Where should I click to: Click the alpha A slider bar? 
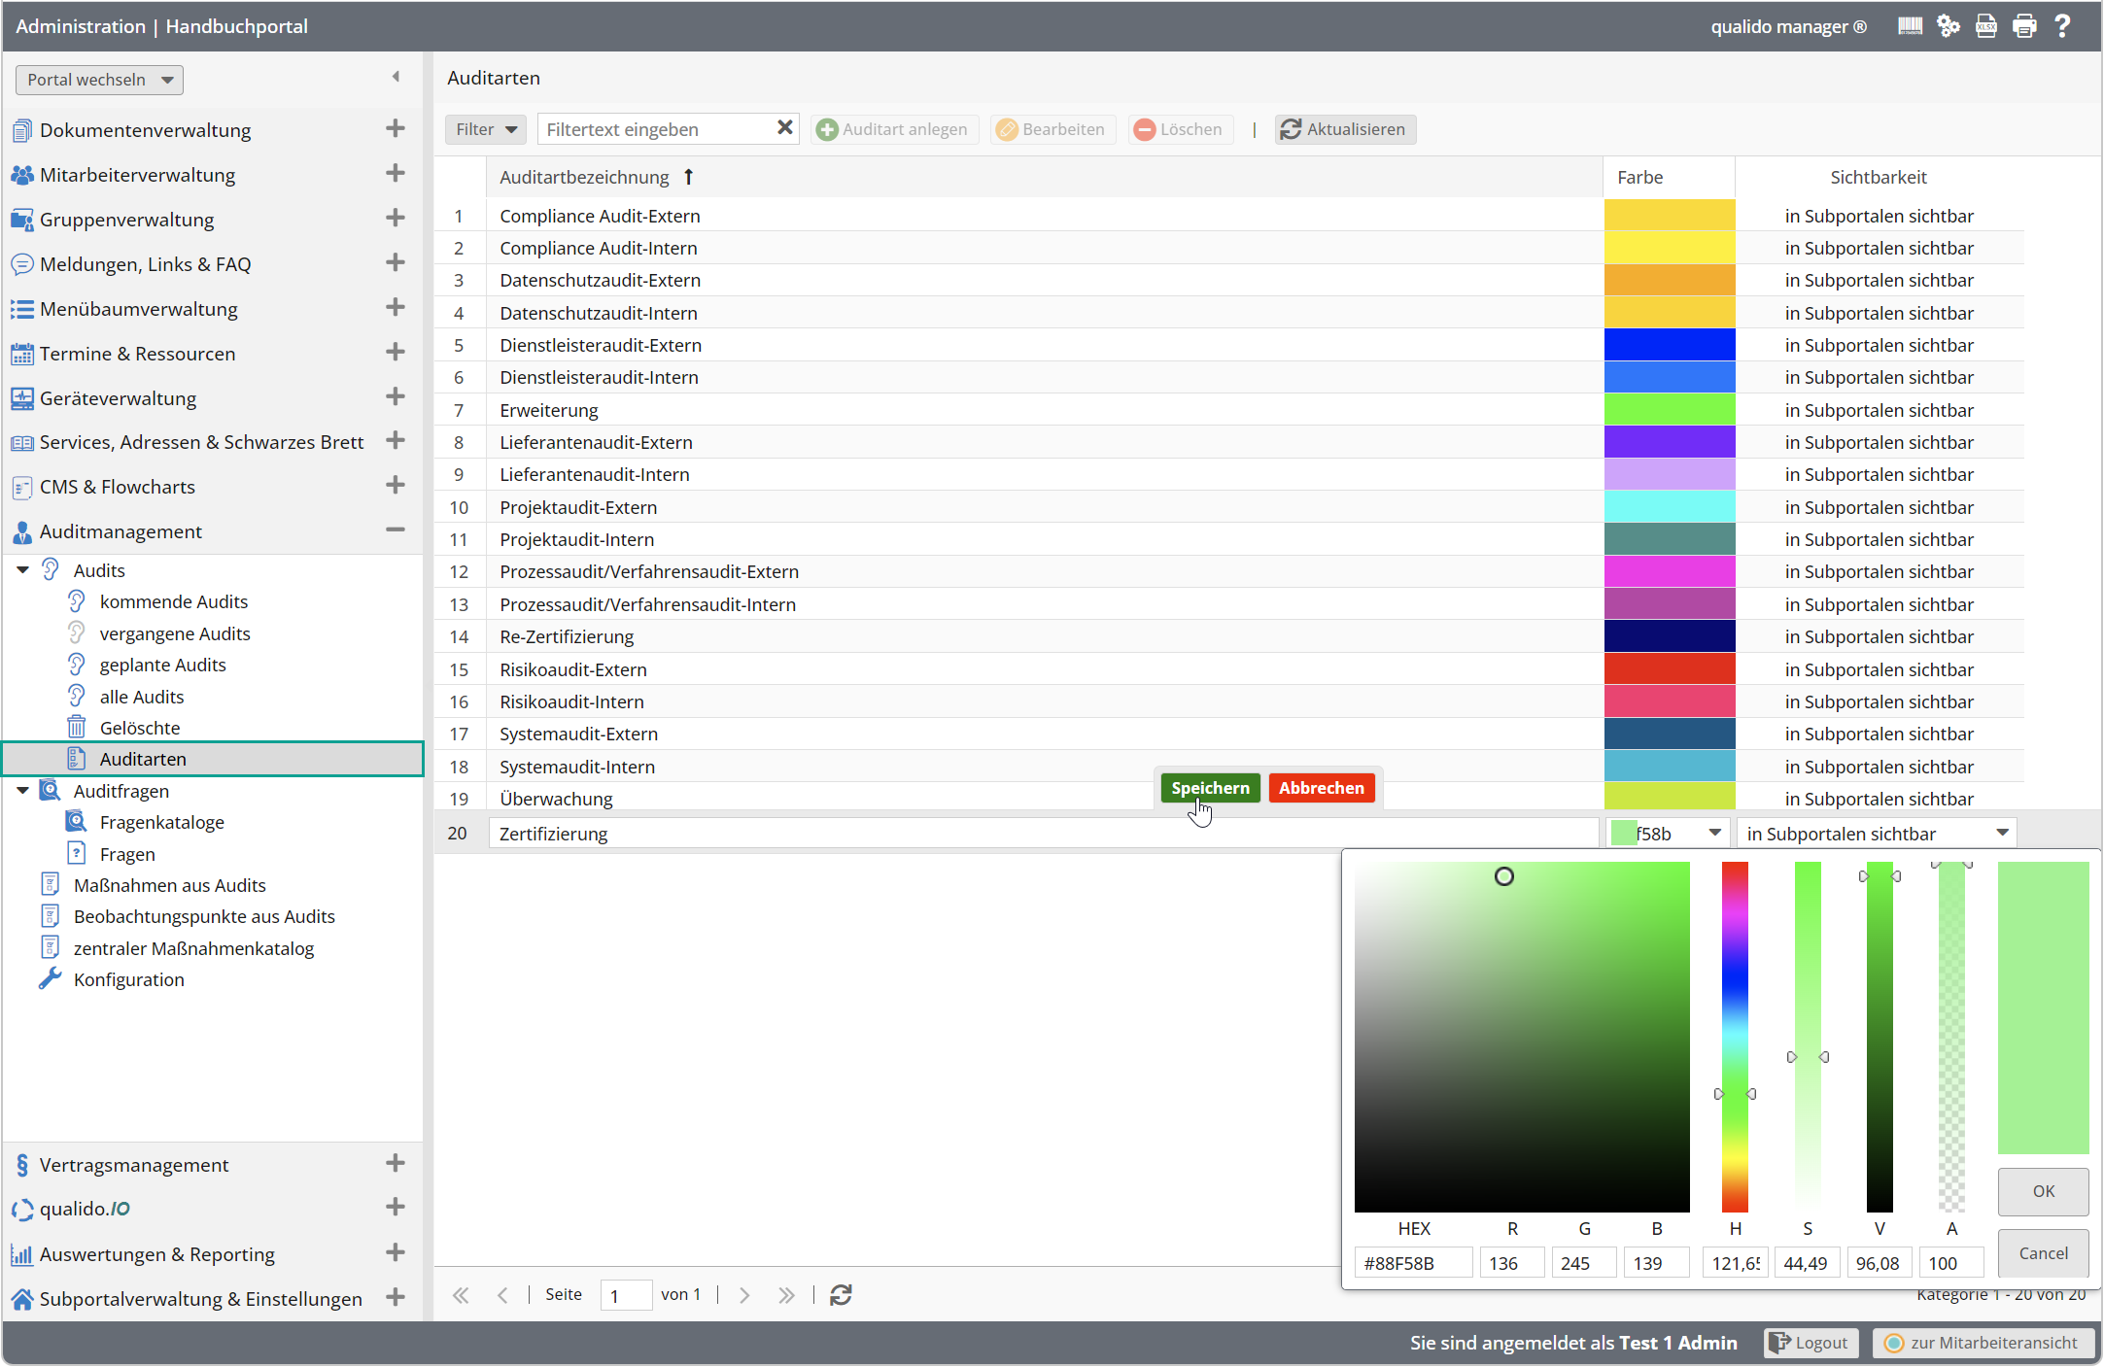click(x=1951, y=1037)
